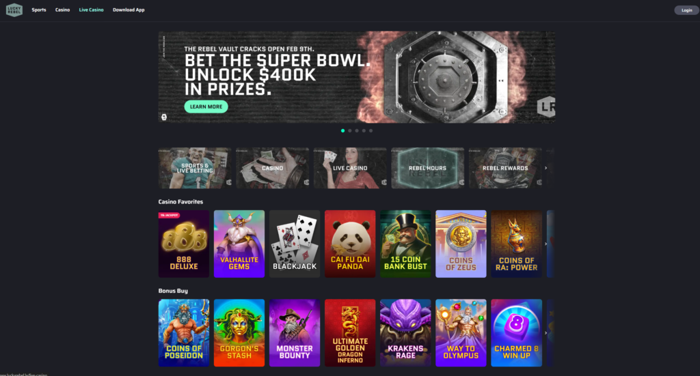Open the Krakens Rage game tile
The width and height of the screenshot is (700, 376).
(x=405, y=333)
